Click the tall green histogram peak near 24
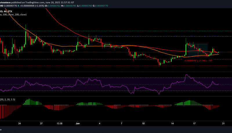Image resolution: width=232 pixels, height=133 pixels. click(x=28, y=102)
